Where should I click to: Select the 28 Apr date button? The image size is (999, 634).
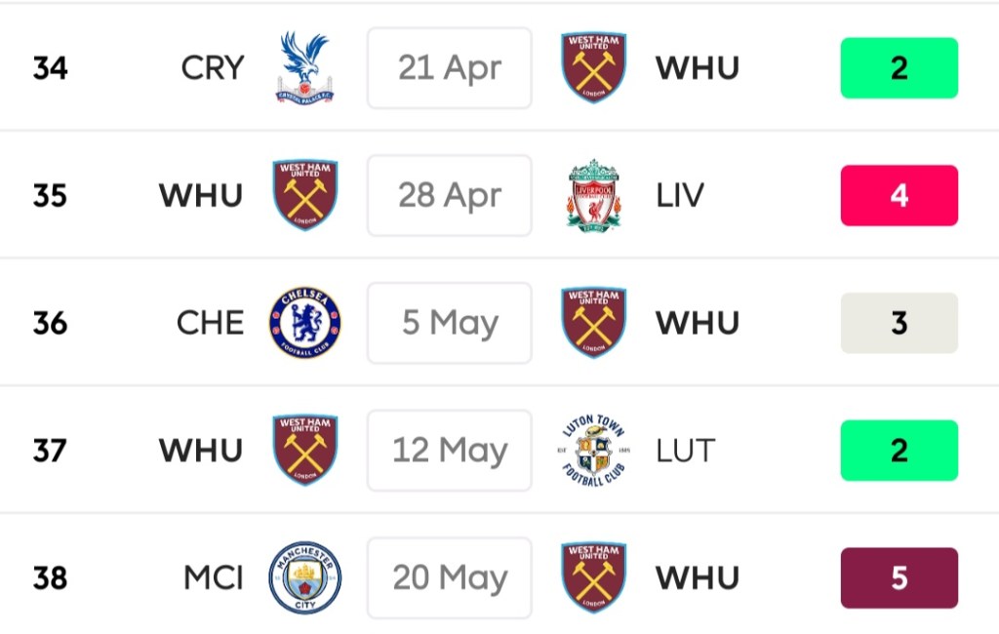450,195
